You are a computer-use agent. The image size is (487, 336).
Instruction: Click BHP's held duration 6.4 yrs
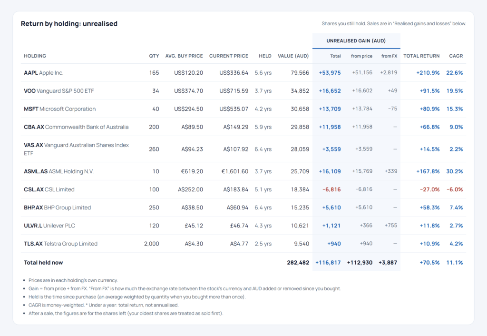[x=263, y=208]
